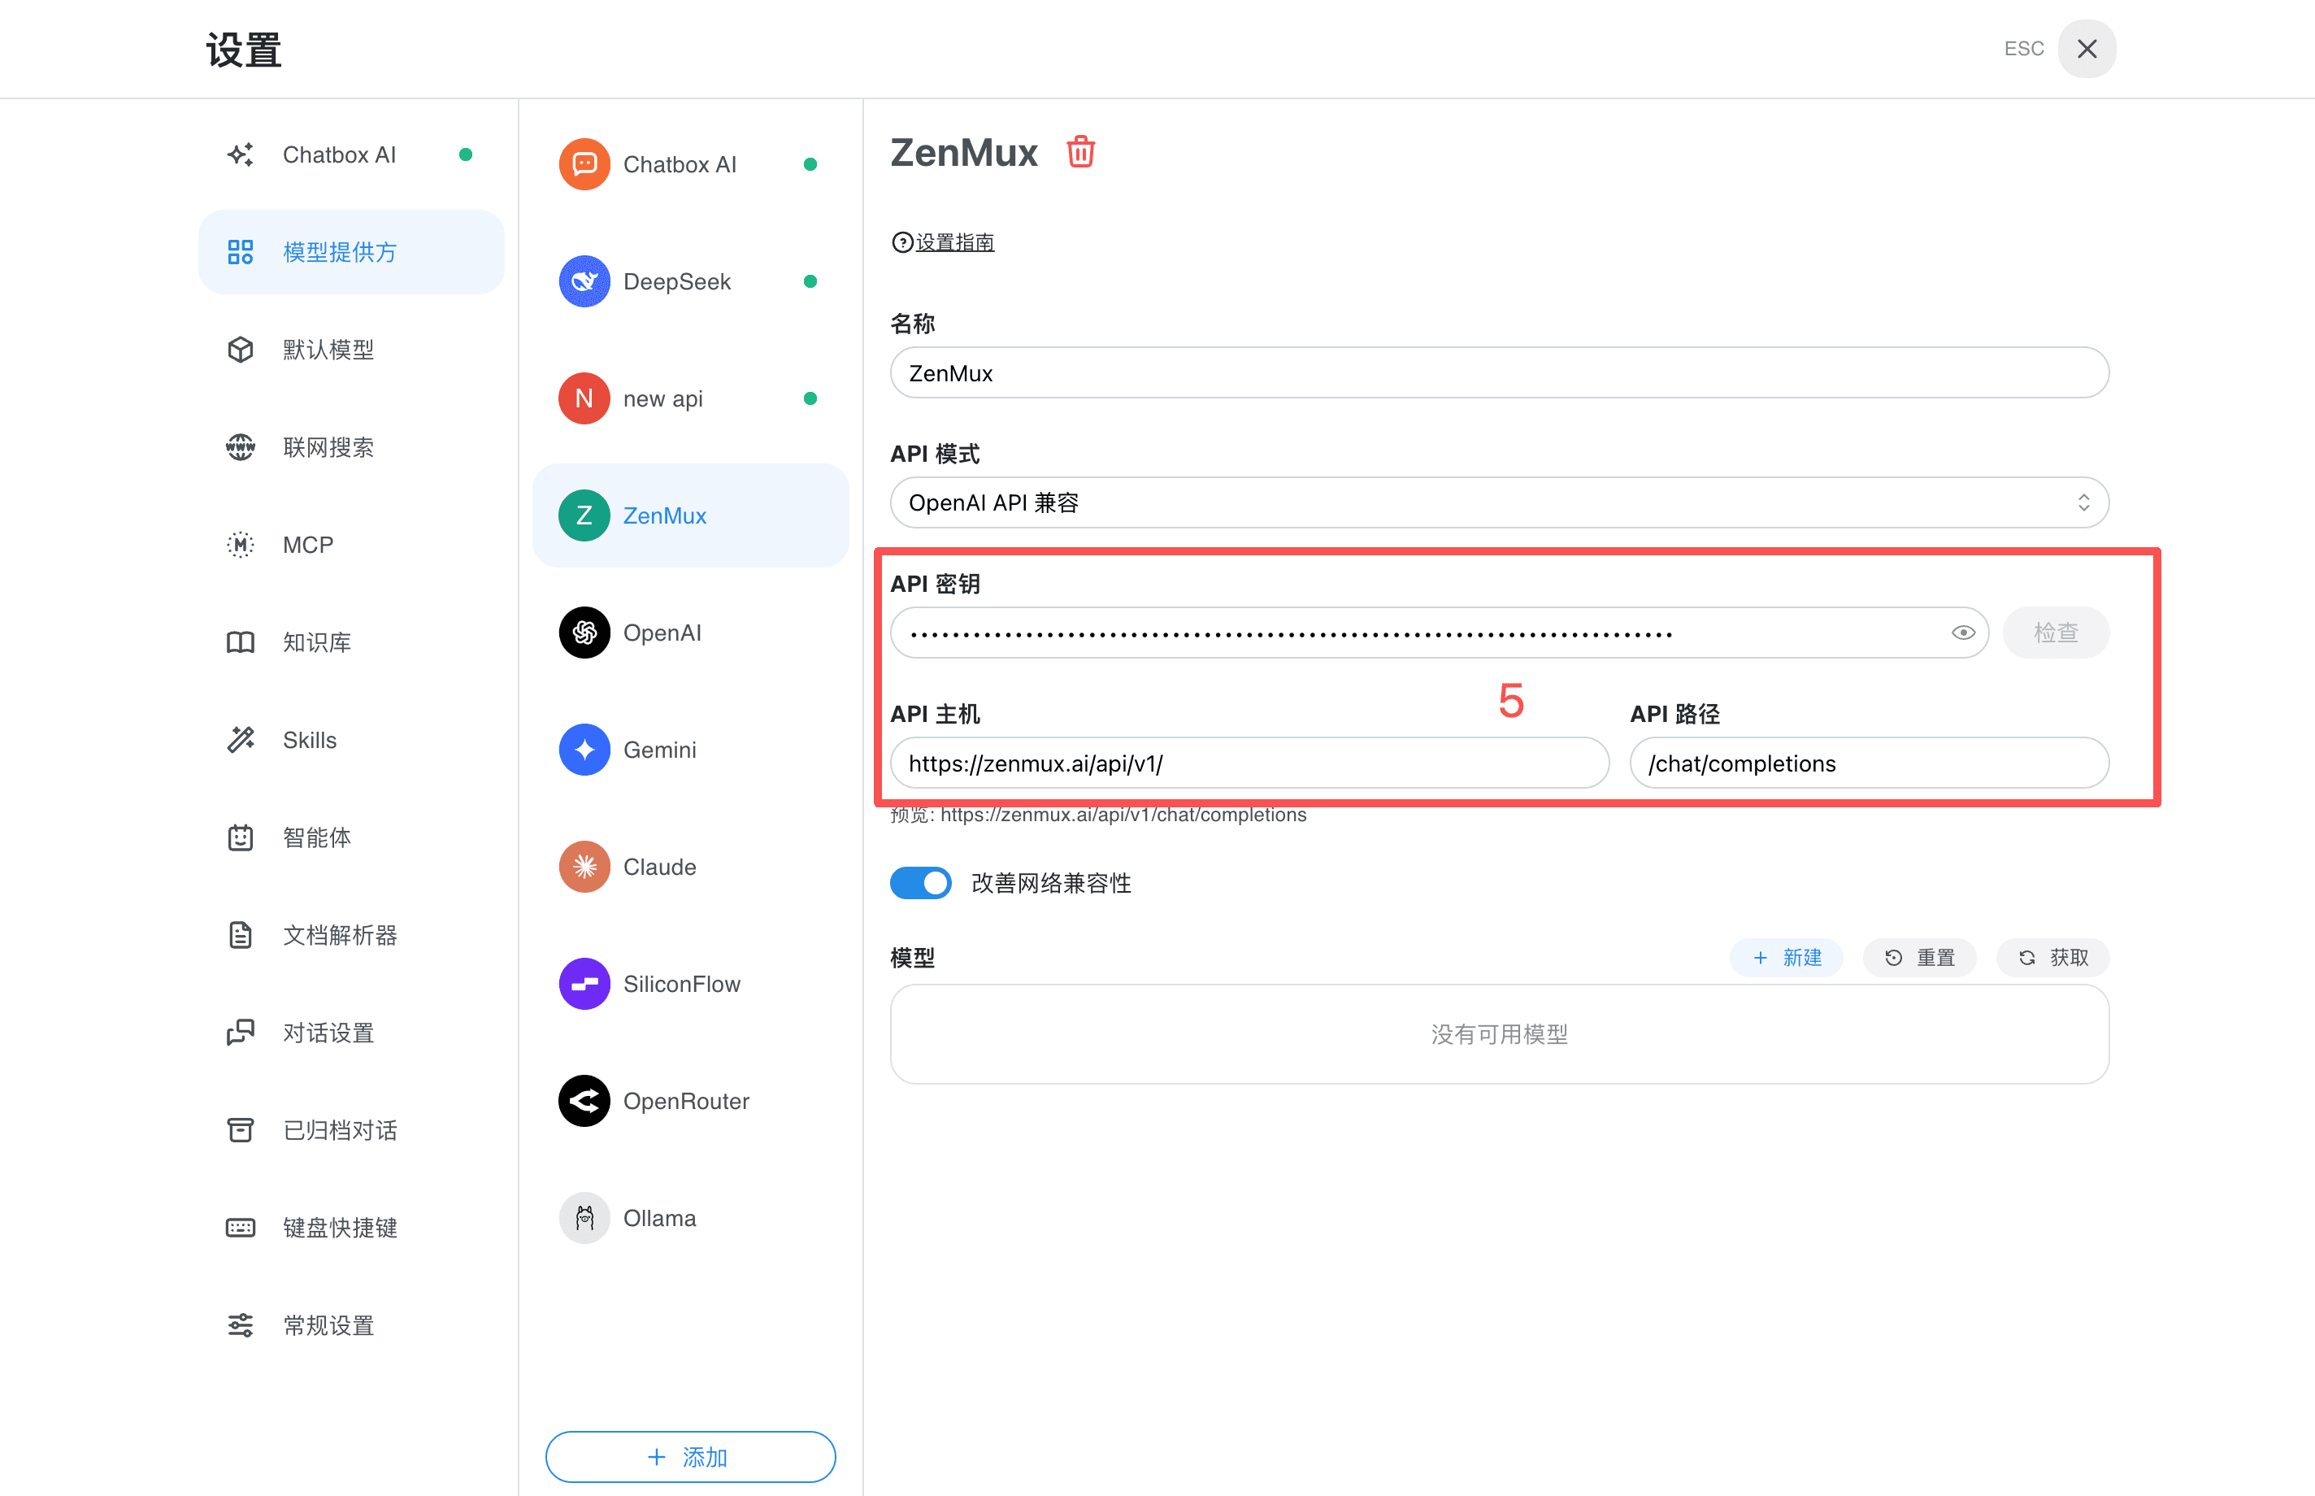Delete ZenMux provider with trash icon
Screen dimensions: 2315x1496
[1081, 153]
